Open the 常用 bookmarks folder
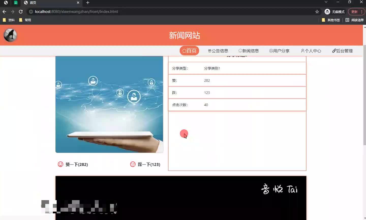 [x=25, y=20]
